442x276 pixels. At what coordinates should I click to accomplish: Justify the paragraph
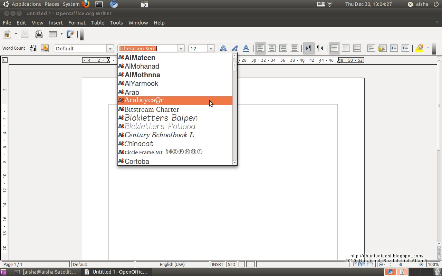click(x=295, y=48)
